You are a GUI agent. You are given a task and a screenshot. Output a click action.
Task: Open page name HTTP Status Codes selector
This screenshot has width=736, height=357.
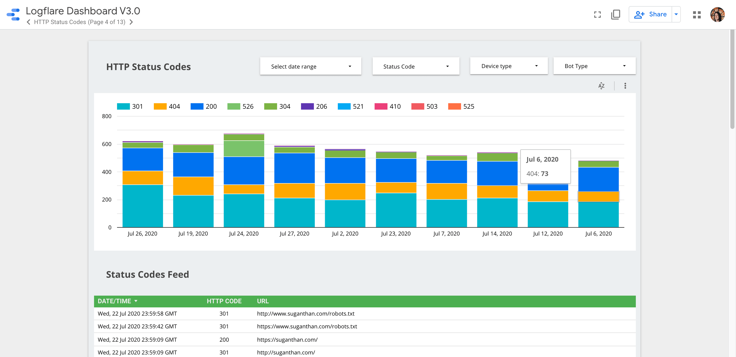(x=79, y=22)
